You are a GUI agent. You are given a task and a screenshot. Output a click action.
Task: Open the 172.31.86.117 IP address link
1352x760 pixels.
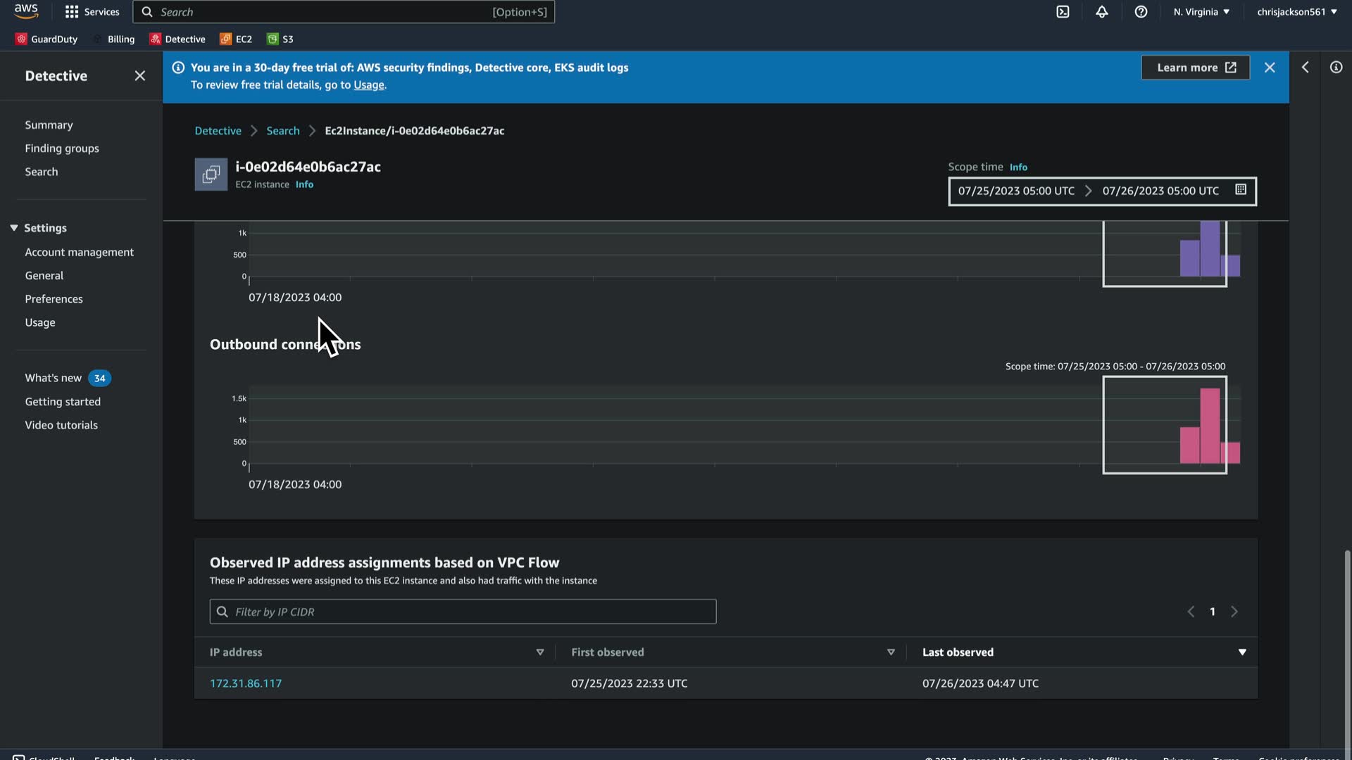(x=246, y=683)
